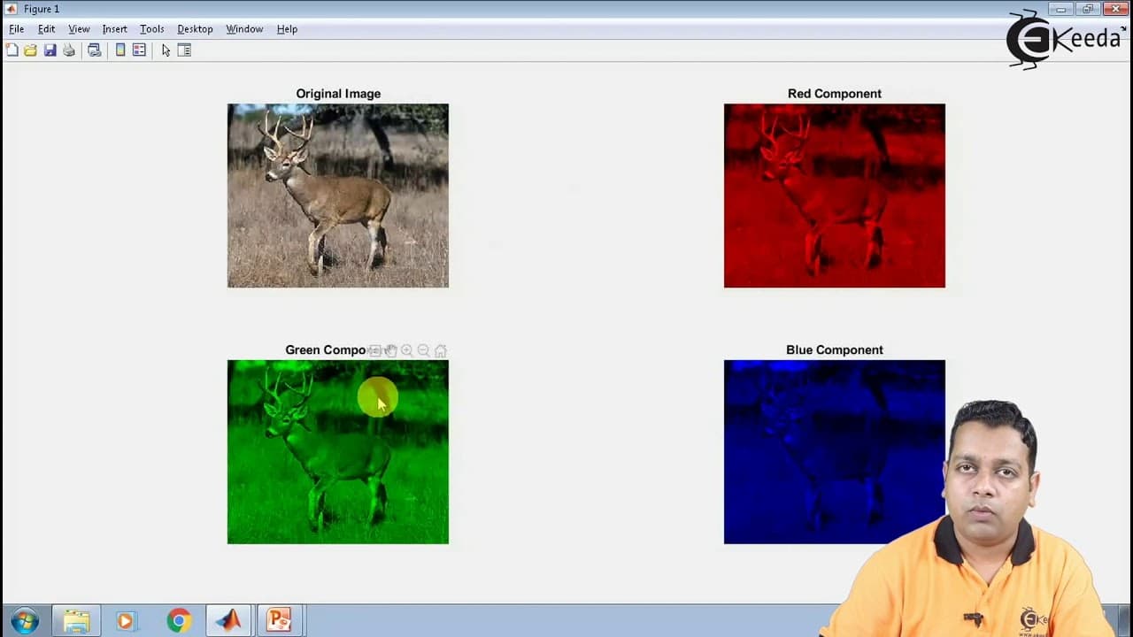Viewport: 1133px width, 637px height.
Task: Switch to MATLAB from the taskbar
Action: click(229, 621)
